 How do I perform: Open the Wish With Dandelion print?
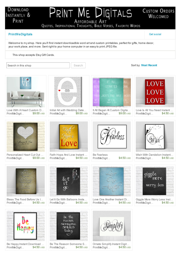155,137
